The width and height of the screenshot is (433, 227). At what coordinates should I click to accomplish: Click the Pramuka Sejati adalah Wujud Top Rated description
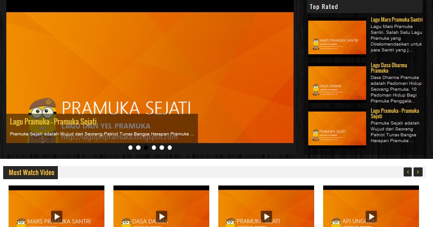tap(395, 132)
